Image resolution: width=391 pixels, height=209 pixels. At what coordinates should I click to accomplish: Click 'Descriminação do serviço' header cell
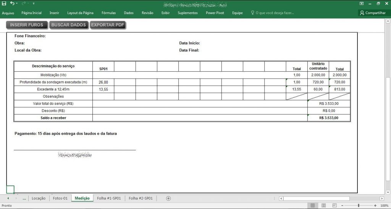[53, 66]
